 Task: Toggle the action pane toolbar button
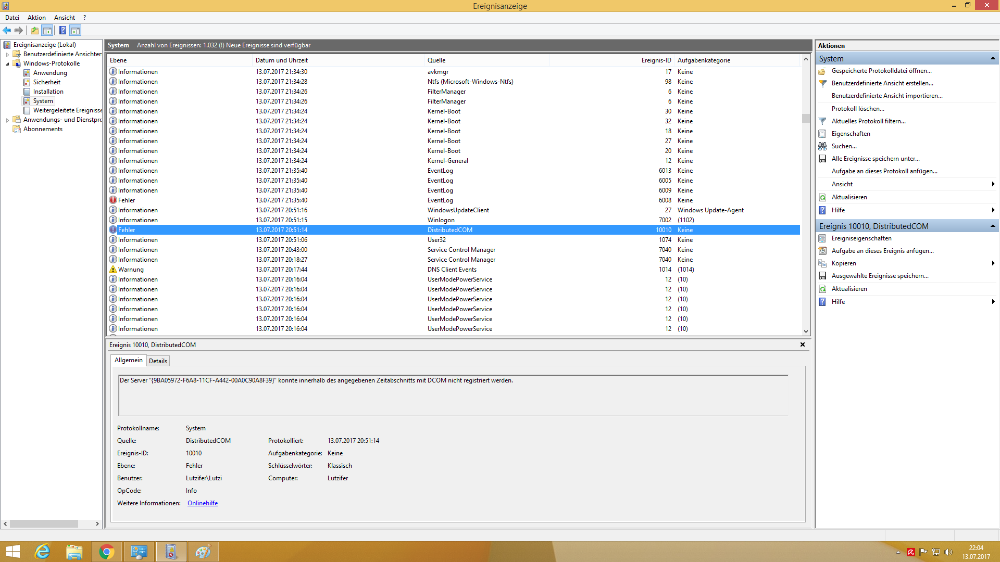pyautogui.click(x=76, y=30)
